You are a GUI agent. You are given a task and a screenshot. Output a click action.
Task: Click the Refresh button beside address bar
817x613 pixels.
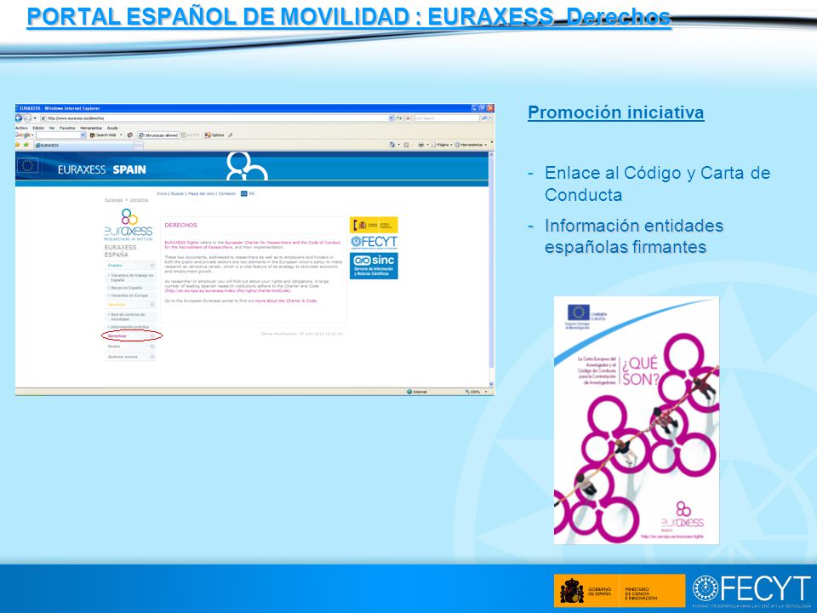click(x=400, y=118)
